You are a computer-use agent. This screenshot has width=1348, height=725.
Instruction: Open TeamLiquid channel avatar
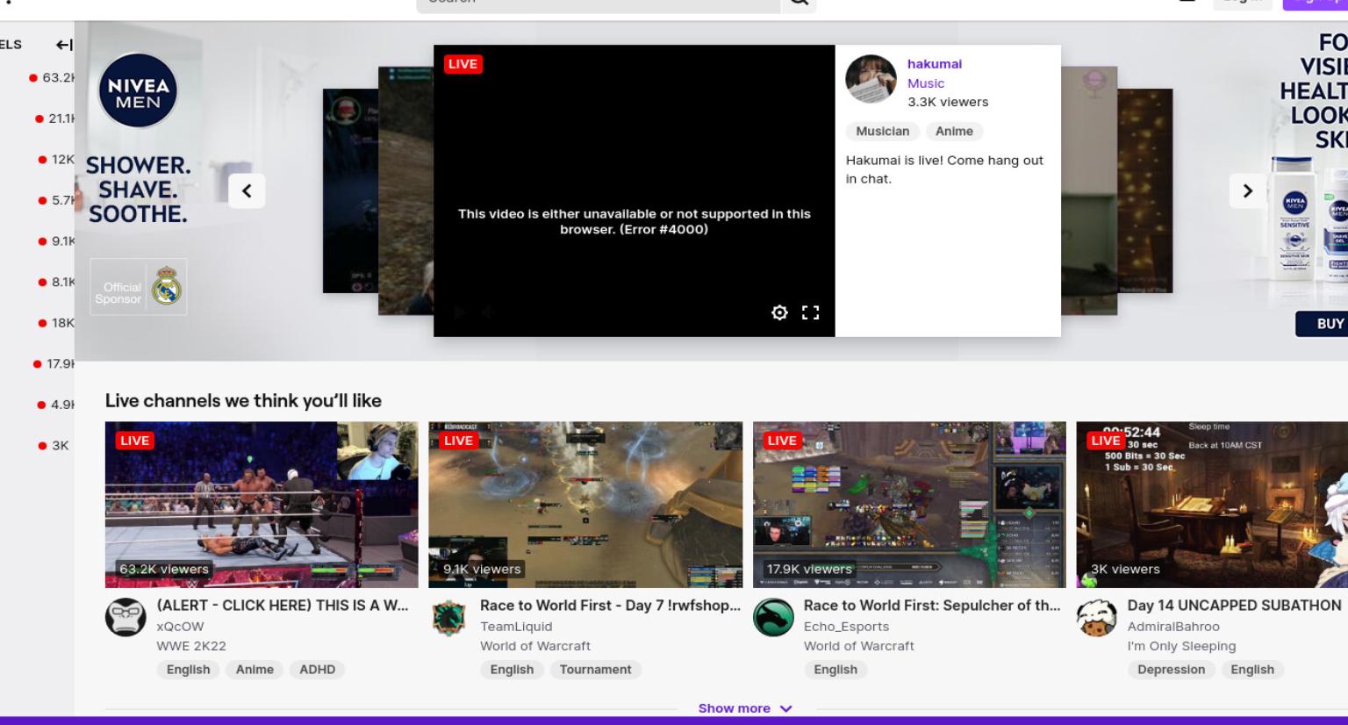coord(449,617)
